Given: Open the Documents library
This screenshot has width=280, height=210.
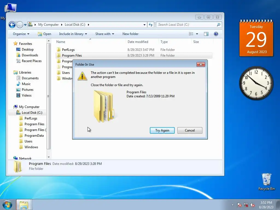Looking at the screenshot, I should pos(30,78).
